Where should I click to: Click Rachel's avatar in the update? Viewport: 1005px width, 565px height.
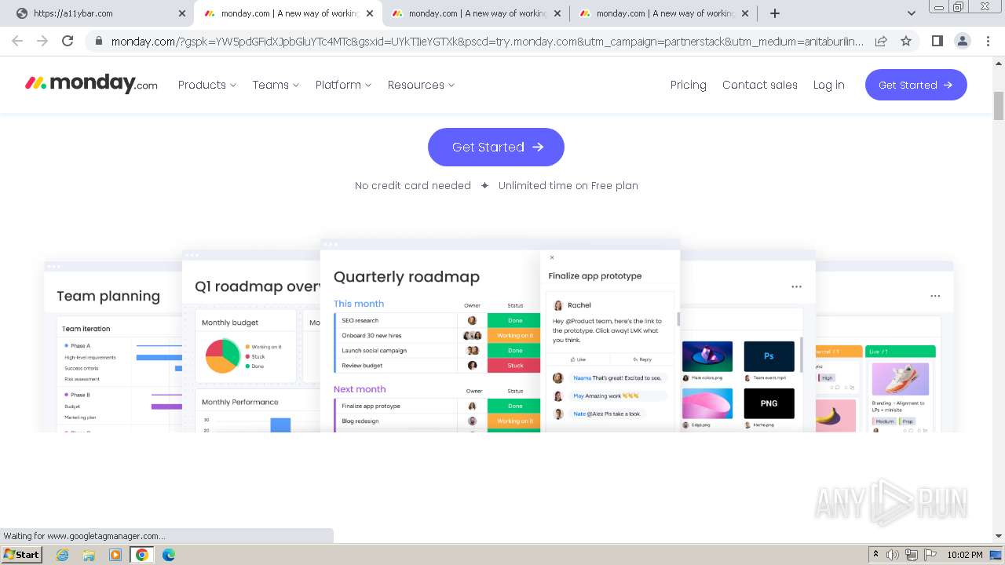[558, 305]
